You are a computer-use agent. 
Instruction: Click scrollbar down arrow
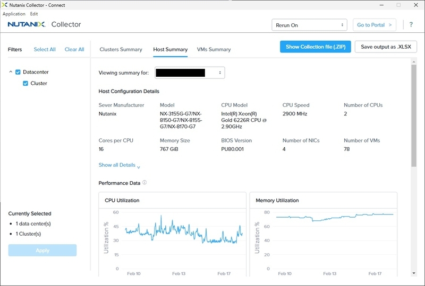(x=414, y=273)
